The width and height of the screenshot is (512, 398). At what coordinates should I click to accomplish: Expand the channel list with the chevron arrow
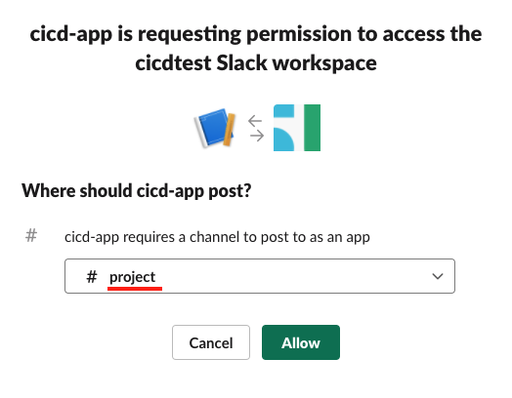pyautogui.click(x=438, y=276)
